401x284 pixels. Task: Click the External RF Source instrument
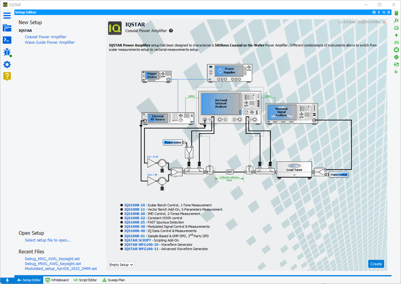coord(168,118)
